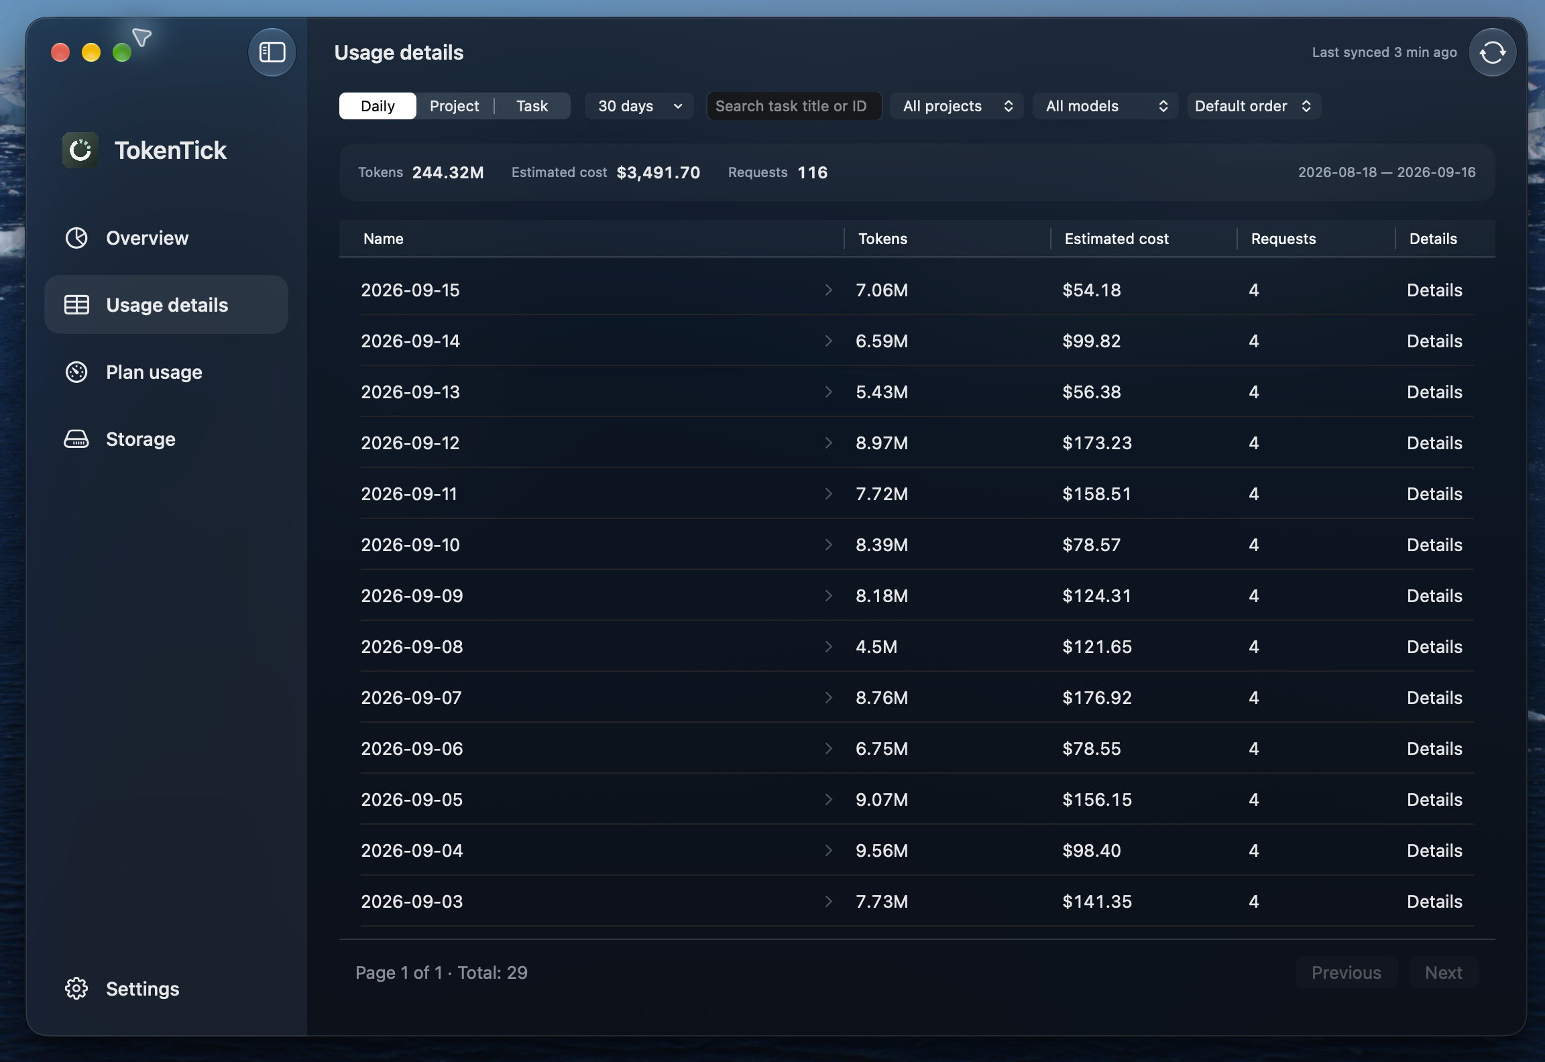Click the date range 2026-08-18 — 2026-09-16

point(1387,172)
